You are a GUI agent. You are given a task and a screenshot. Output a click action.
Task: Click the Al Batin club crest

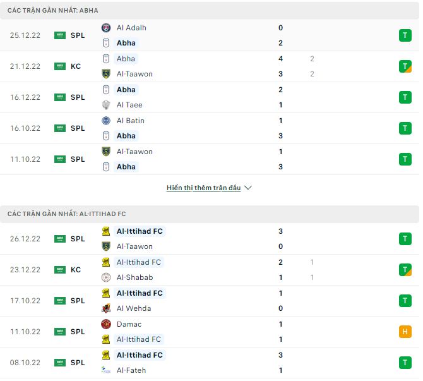tap(106, 121)
